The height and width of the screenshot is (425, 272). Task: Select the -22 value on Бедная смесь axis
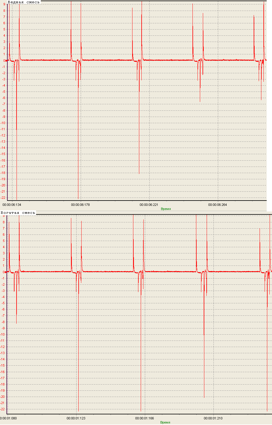tap(3, 198)
